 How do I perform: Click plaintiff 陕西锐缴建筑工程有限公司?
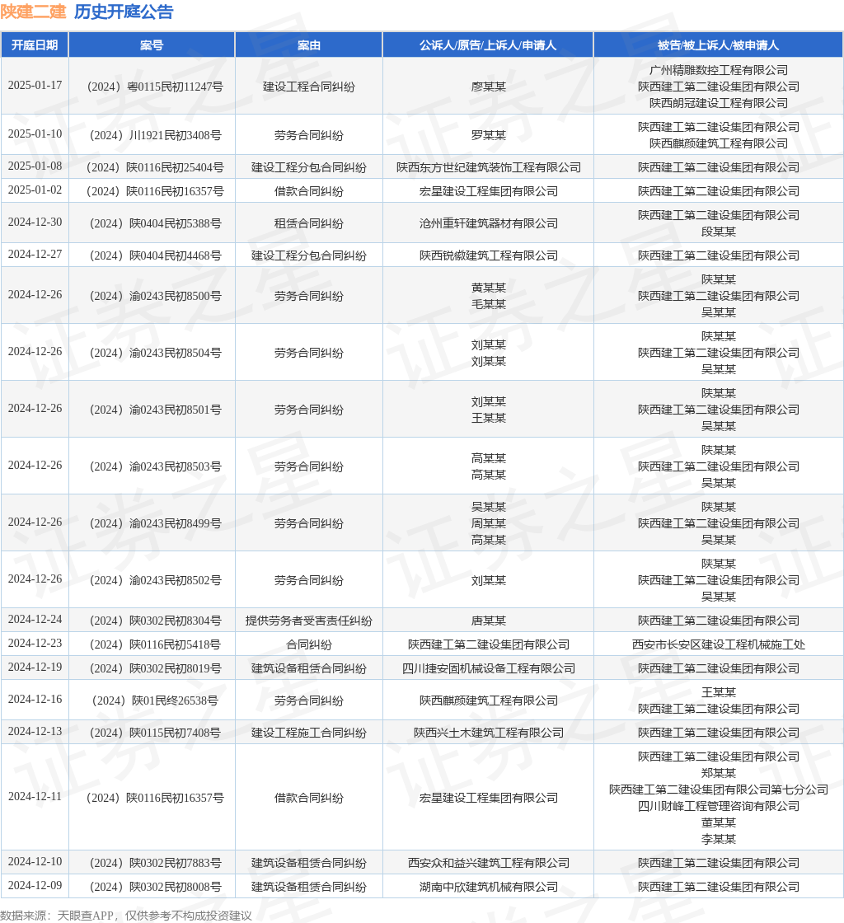[x=489, y=255]
